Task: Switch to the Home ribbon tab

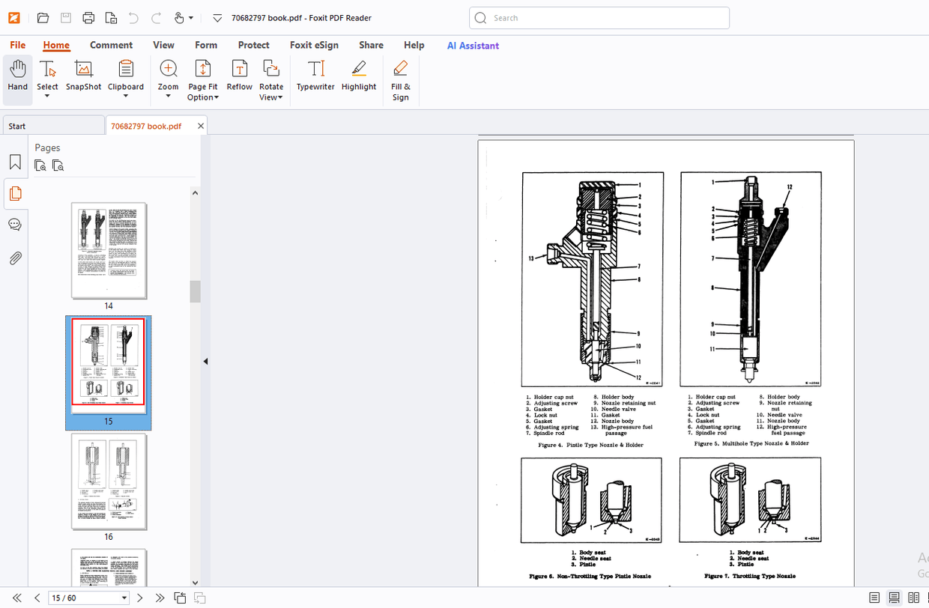Action: [56, 45]
